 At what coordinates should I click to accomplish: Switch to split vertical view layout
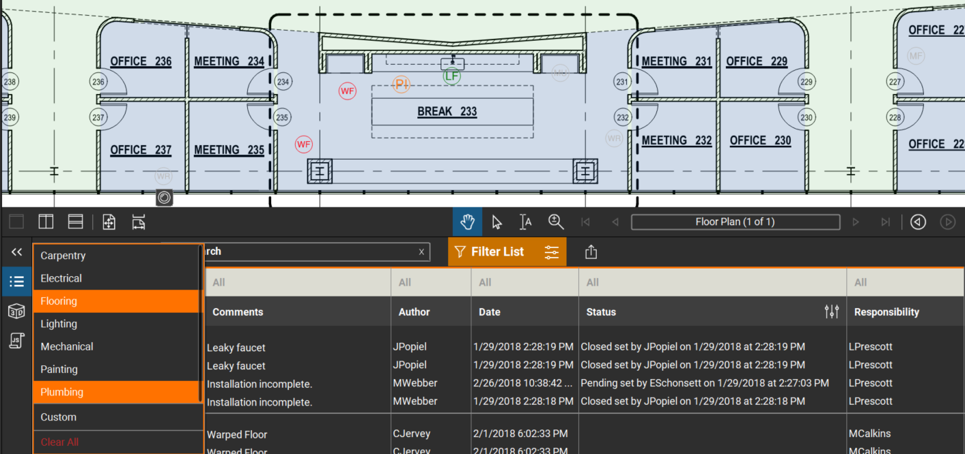[46, 222]
